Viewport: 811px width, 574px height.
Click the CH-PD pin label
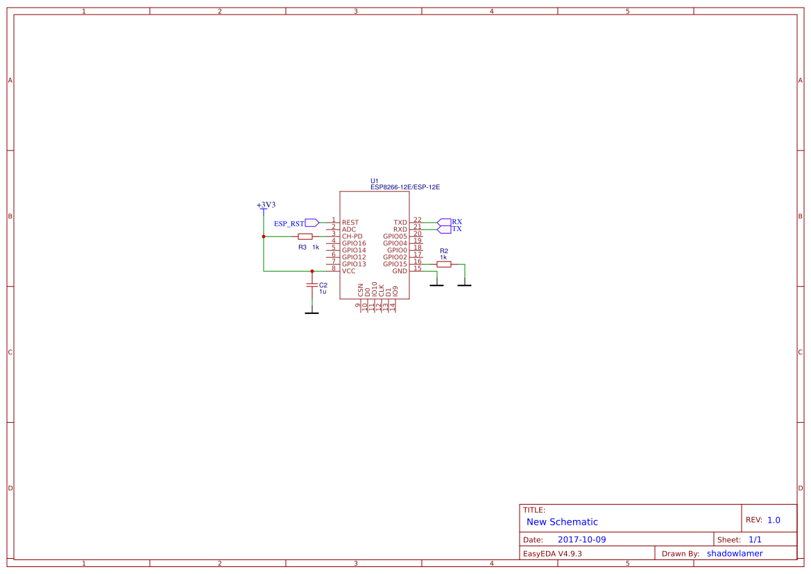(352, 236)
